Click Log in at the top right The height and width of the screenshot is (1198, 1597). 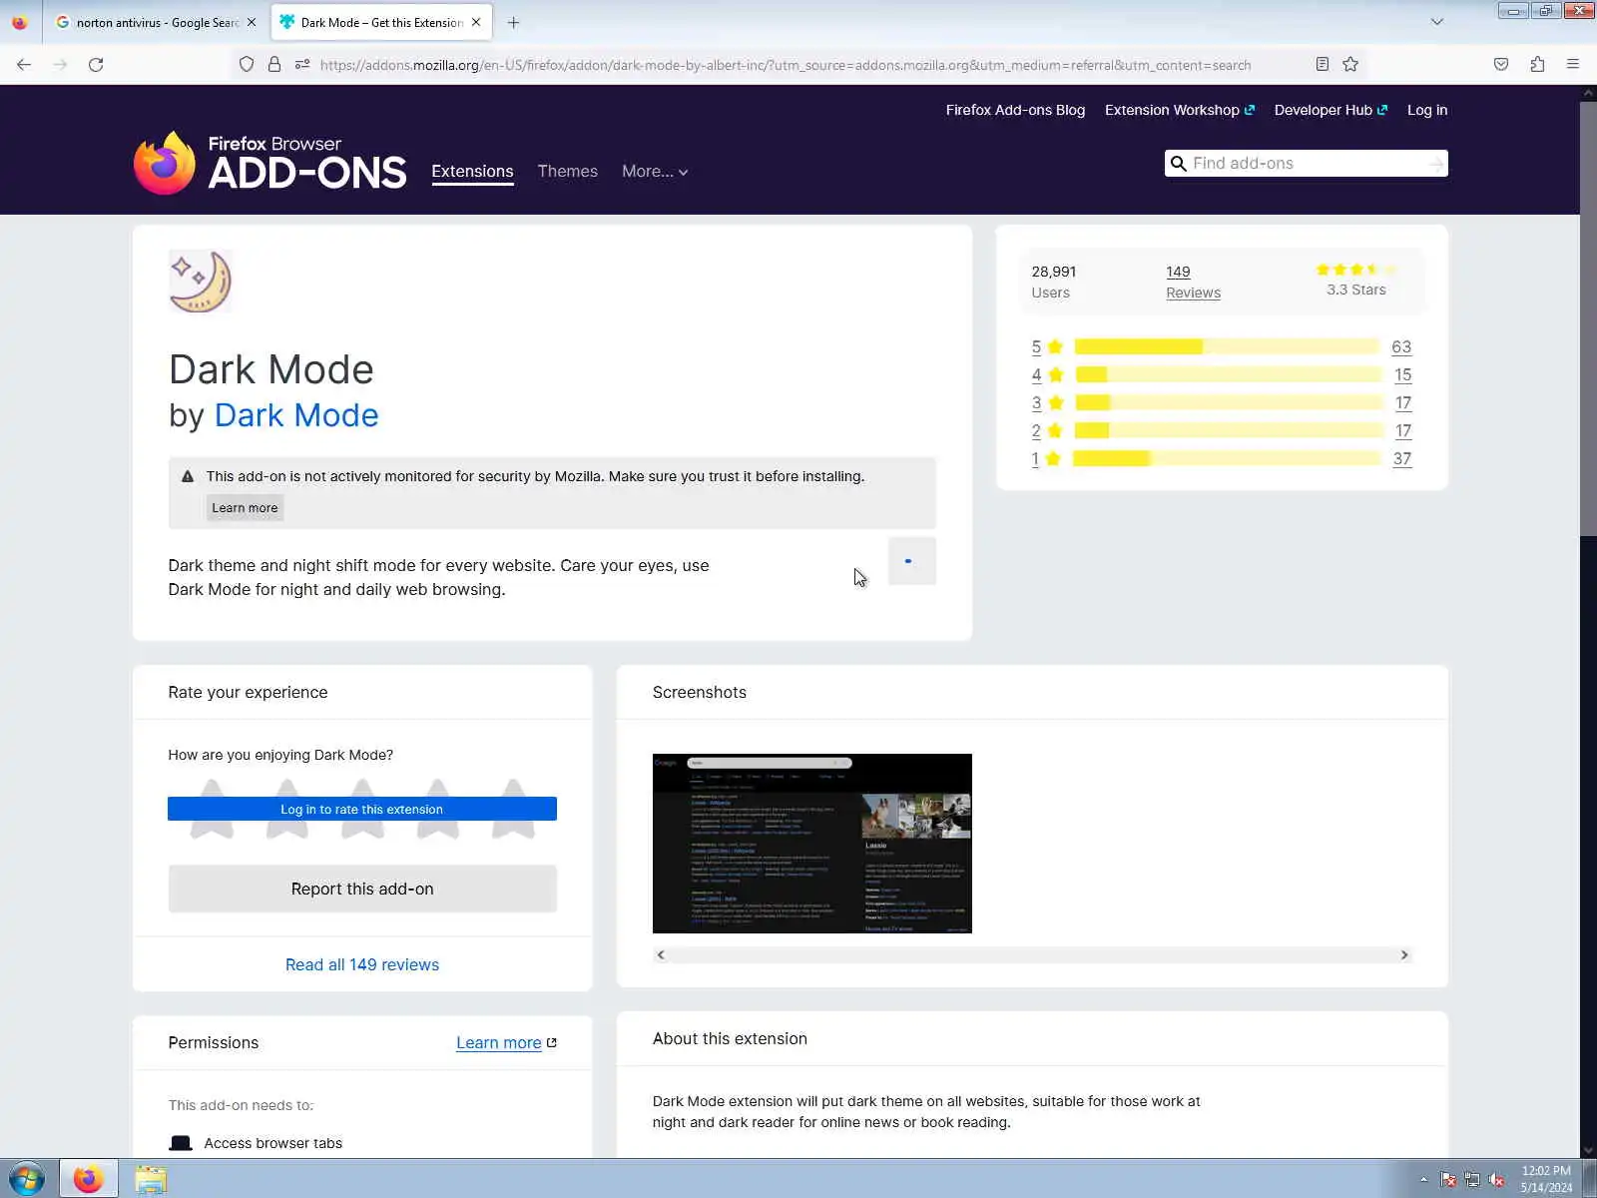[1427, 110]
